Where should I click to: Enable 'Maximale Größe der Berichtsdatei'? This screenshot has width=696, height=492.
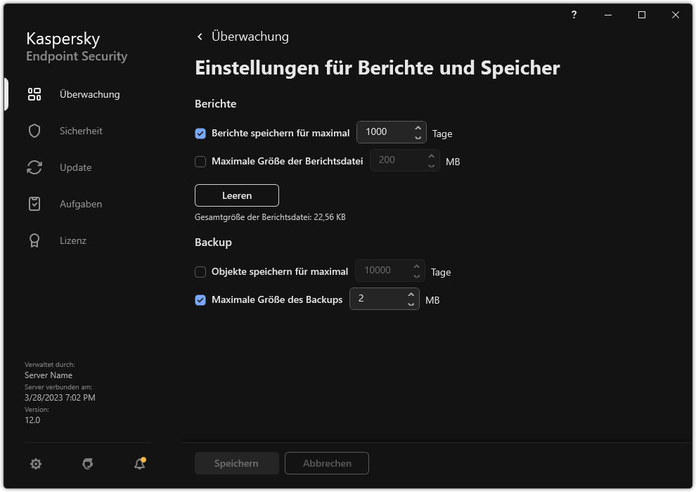point(200,161)
